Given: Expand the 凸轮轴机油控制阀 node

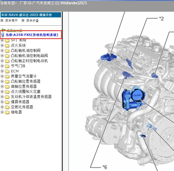Looking at the screenshot, I should (x=2, y=50).
